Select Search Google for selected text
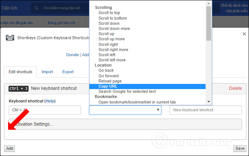Screen dimensions: 249x156 coord(127,91)
